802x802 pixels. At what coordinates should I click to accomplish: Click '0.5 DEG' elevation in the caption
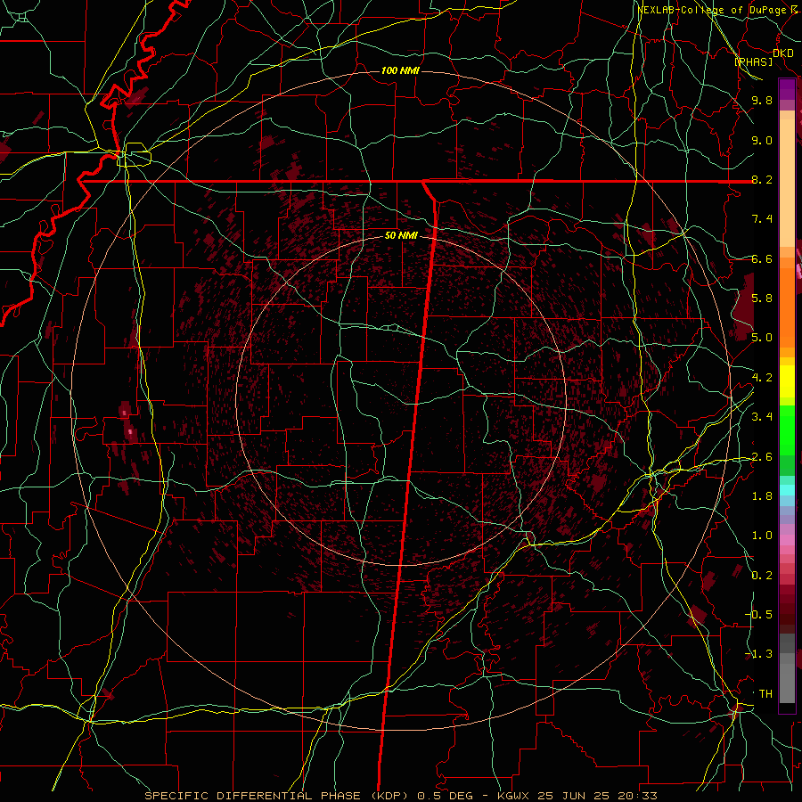tap(445, 796)
